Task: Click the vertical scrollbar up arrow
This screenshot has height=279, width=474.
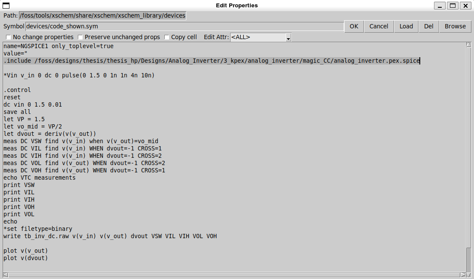Action: (468, 45)
